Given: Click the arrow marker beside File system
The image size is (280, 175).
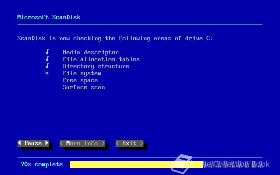Looking at the screenshot, I should (47, 73).
